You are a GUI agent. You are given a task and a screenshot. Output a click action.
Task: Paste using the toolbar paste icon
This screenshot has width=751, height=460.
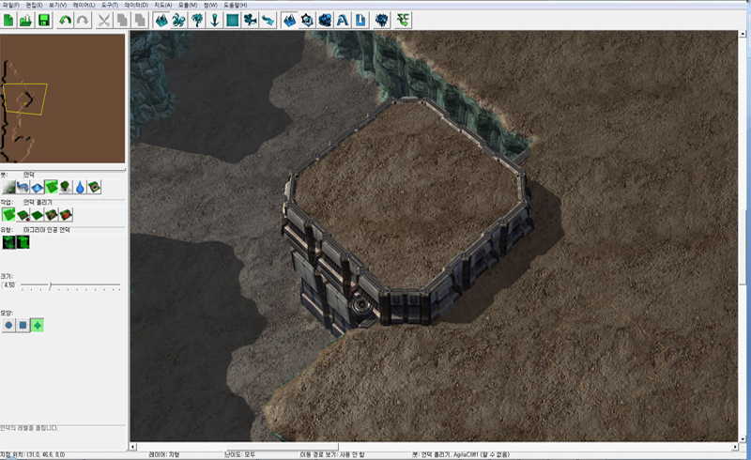click(140, 20)
